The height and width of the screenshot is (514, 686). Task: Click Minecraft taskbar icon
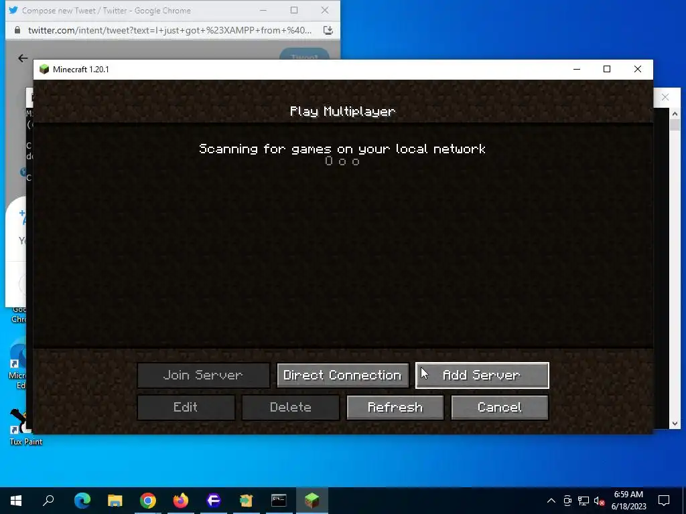click(312, 501)
